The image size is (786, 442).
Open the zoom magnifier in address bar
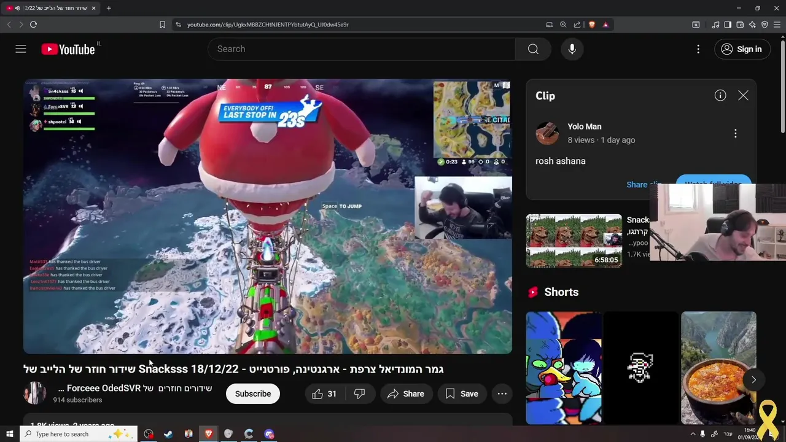563,25
